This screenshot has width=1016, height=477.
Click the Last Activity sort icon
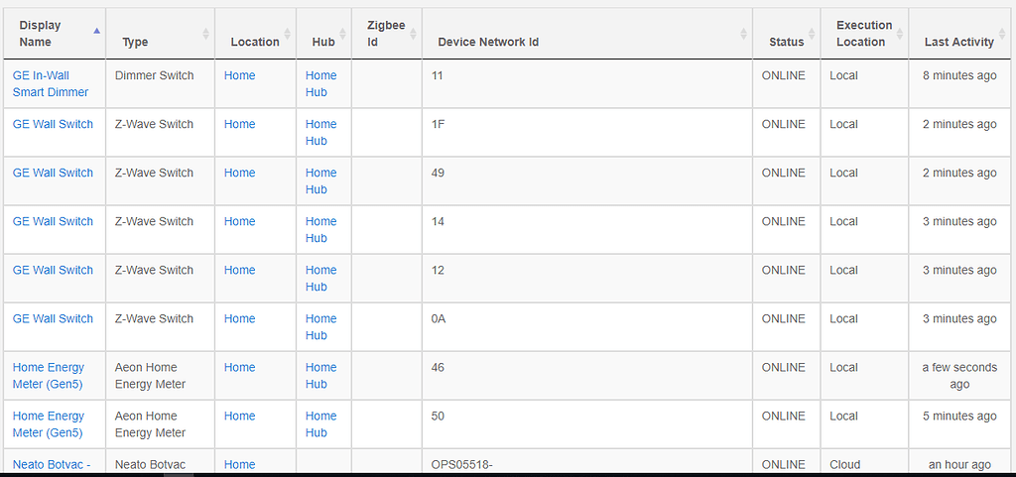pyautogui.click(x=1001, y=34)
